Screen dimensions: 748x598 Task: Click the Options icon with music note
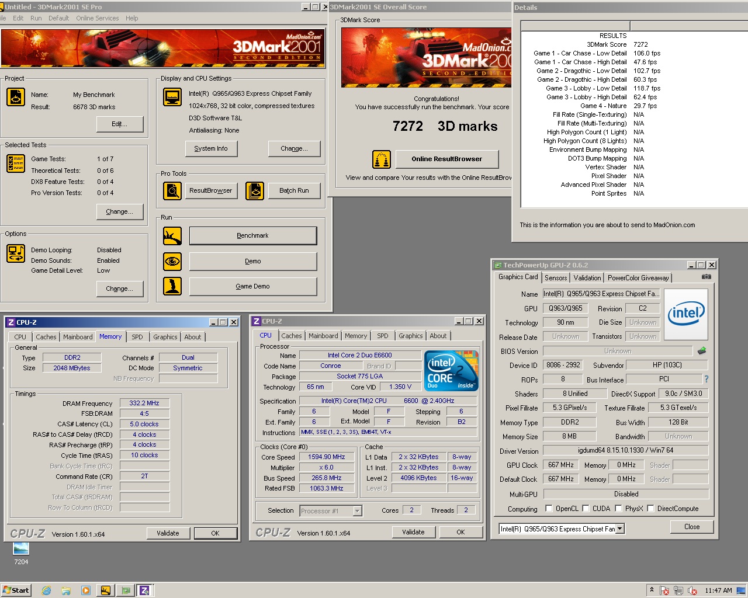[x=16, y=253]
